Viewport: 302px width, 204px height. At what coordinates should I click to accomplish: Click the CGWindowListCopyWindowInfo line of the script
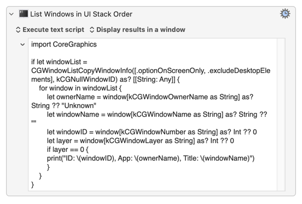[150, 71]
